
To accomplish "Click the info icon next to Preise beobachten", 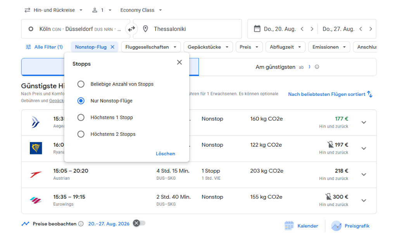I will coord(81,224).
